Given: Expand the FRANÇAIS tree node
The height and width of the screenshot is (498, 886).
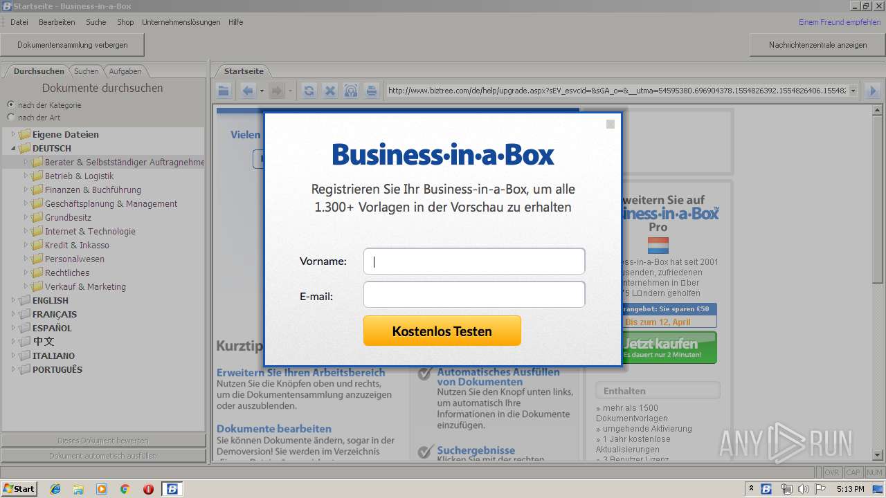Looking at the screenshot, I should (13, 314).
